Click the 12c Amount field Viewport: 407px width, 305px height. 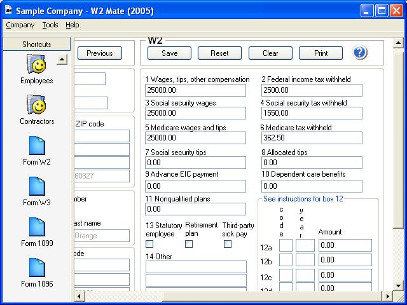pyautogui.click(x=345, y=275)
